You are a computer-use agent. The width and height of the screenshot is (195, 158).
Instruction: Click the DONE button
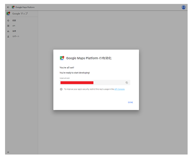(130, 102)
